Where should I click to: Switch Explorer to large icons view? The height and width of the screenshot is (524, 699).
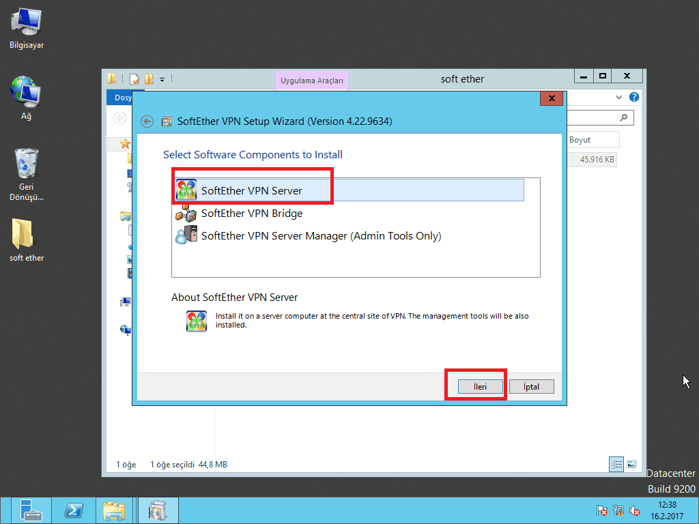point(631,464)
